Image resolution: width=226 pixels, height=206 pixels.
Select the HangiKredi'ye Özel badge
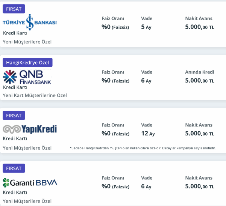coord(27,62)
